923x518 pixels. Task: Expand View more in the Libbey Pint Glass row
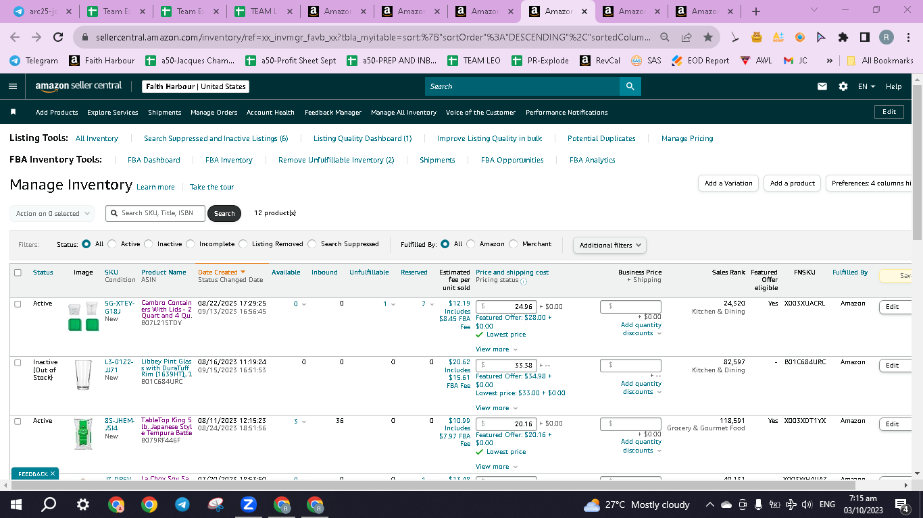497,408
